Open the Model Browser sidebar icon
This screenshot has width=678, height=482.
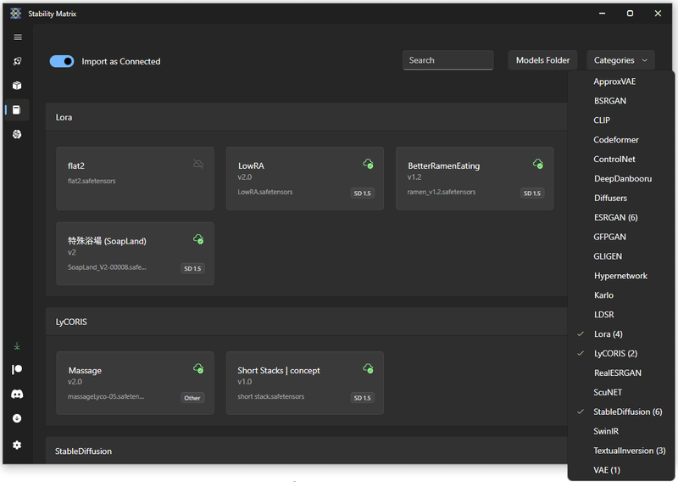coord(17,134)
